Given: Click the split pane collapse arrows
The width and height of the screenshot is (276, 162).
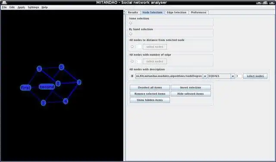Looking at the screenshot, I should pos(124,12).
